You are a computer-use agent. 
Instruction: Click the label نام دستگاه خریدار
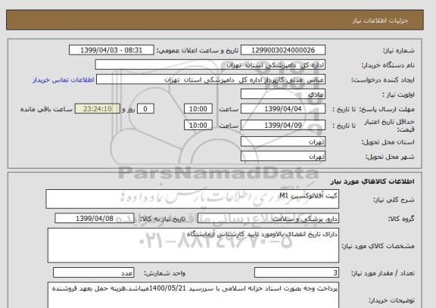388,65
